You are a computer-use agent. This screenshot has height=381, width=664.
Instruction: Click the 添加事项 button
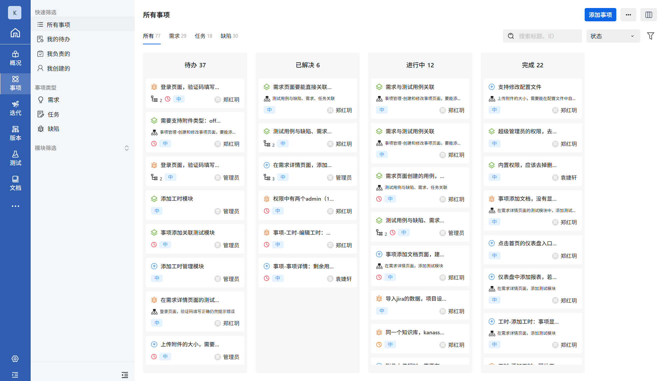point(600,15)
